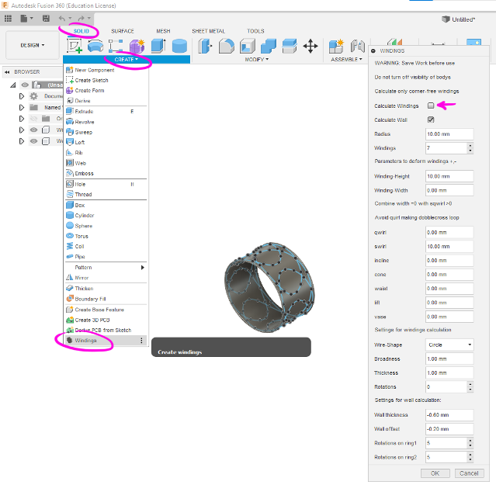Open the Untitled document tab
Viewport: 496px width, 485px height.
(x=459, y=19)
